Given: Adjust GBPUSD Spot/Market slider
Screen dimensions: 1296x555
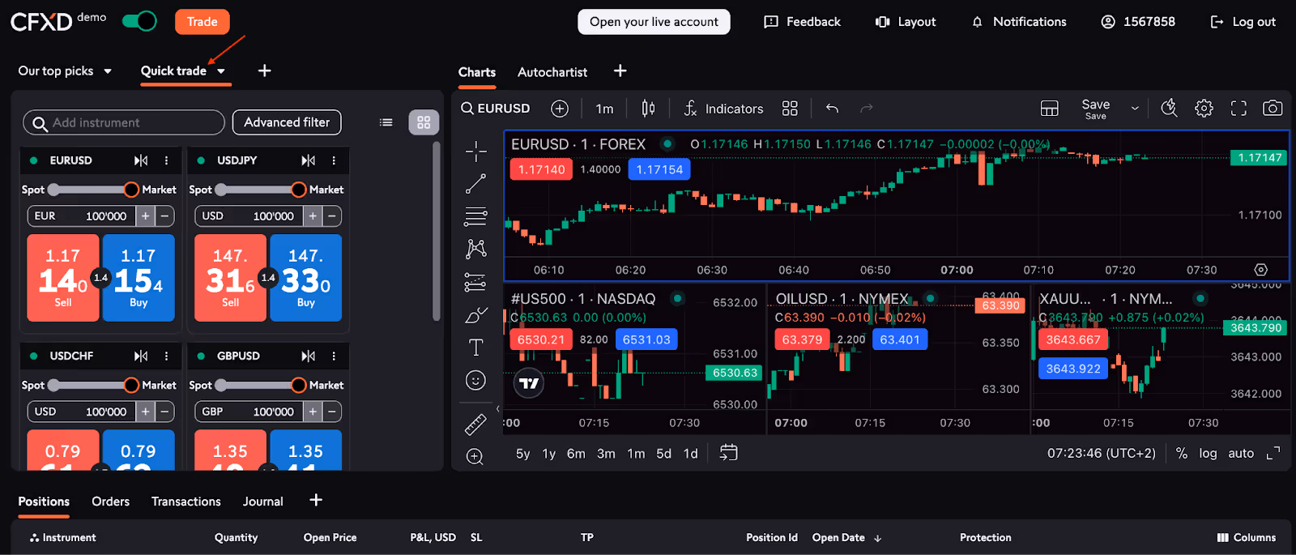Looking at the screenshot, I should [x=260, y=385].
